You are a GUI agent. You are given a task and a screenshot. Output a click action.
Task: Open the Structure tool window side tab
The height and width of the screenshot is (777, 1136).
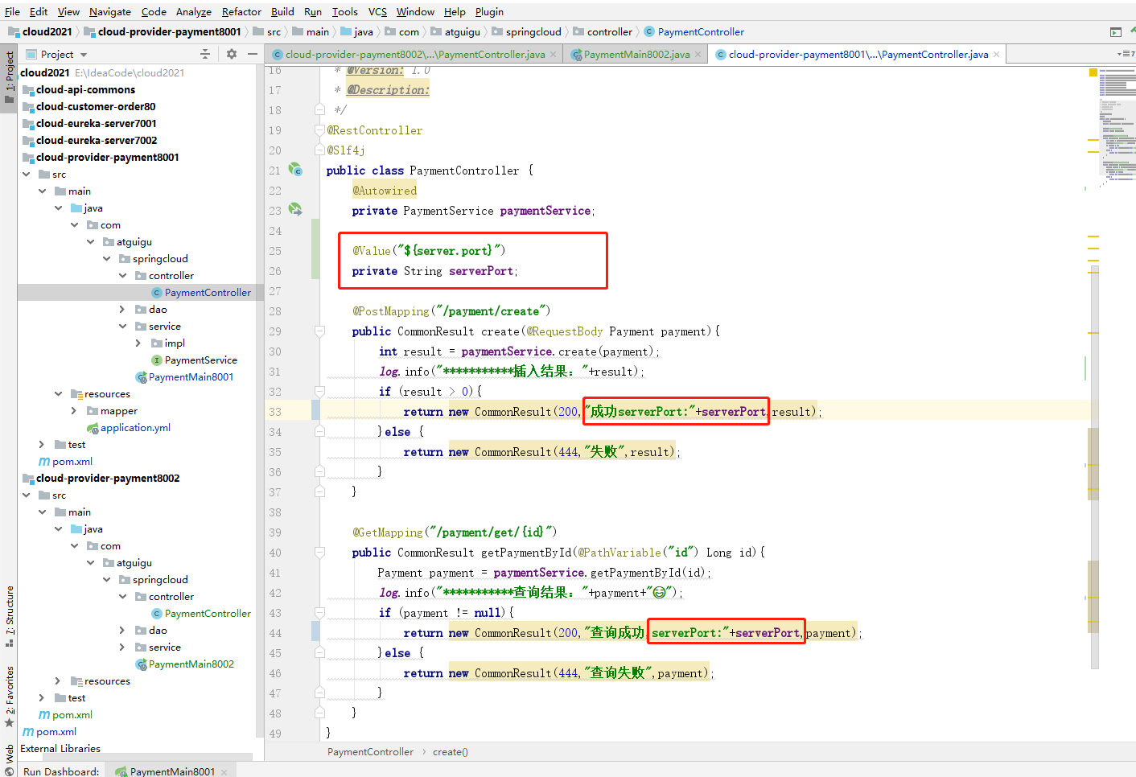point(9,616)
